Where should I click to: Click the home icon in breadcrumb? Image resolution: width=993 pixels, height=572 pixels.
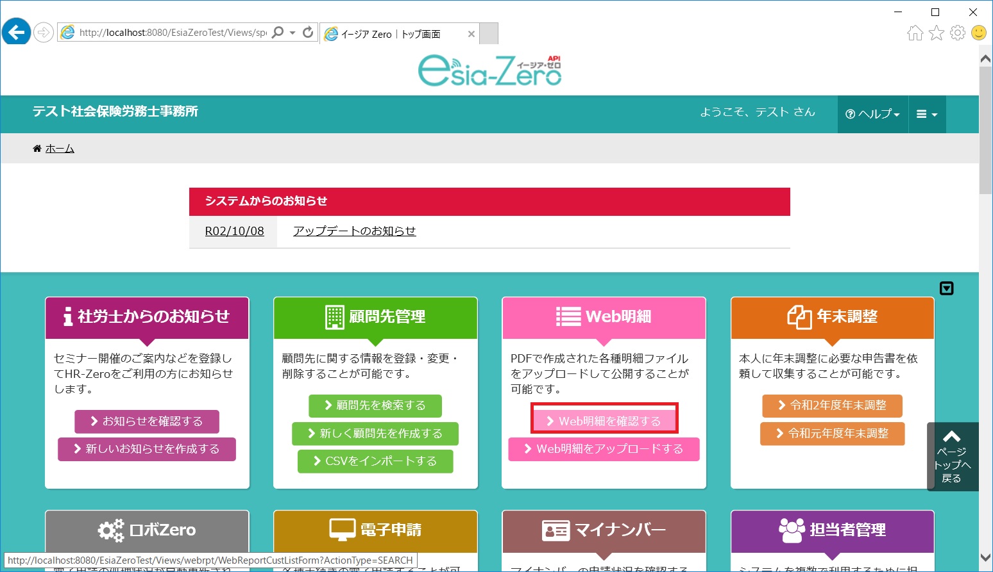(x=37, y=149)
